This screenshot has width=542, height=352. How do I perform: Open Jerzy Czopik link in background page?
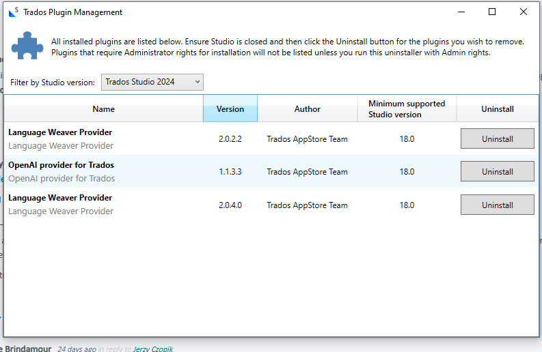tap(153, 349)
